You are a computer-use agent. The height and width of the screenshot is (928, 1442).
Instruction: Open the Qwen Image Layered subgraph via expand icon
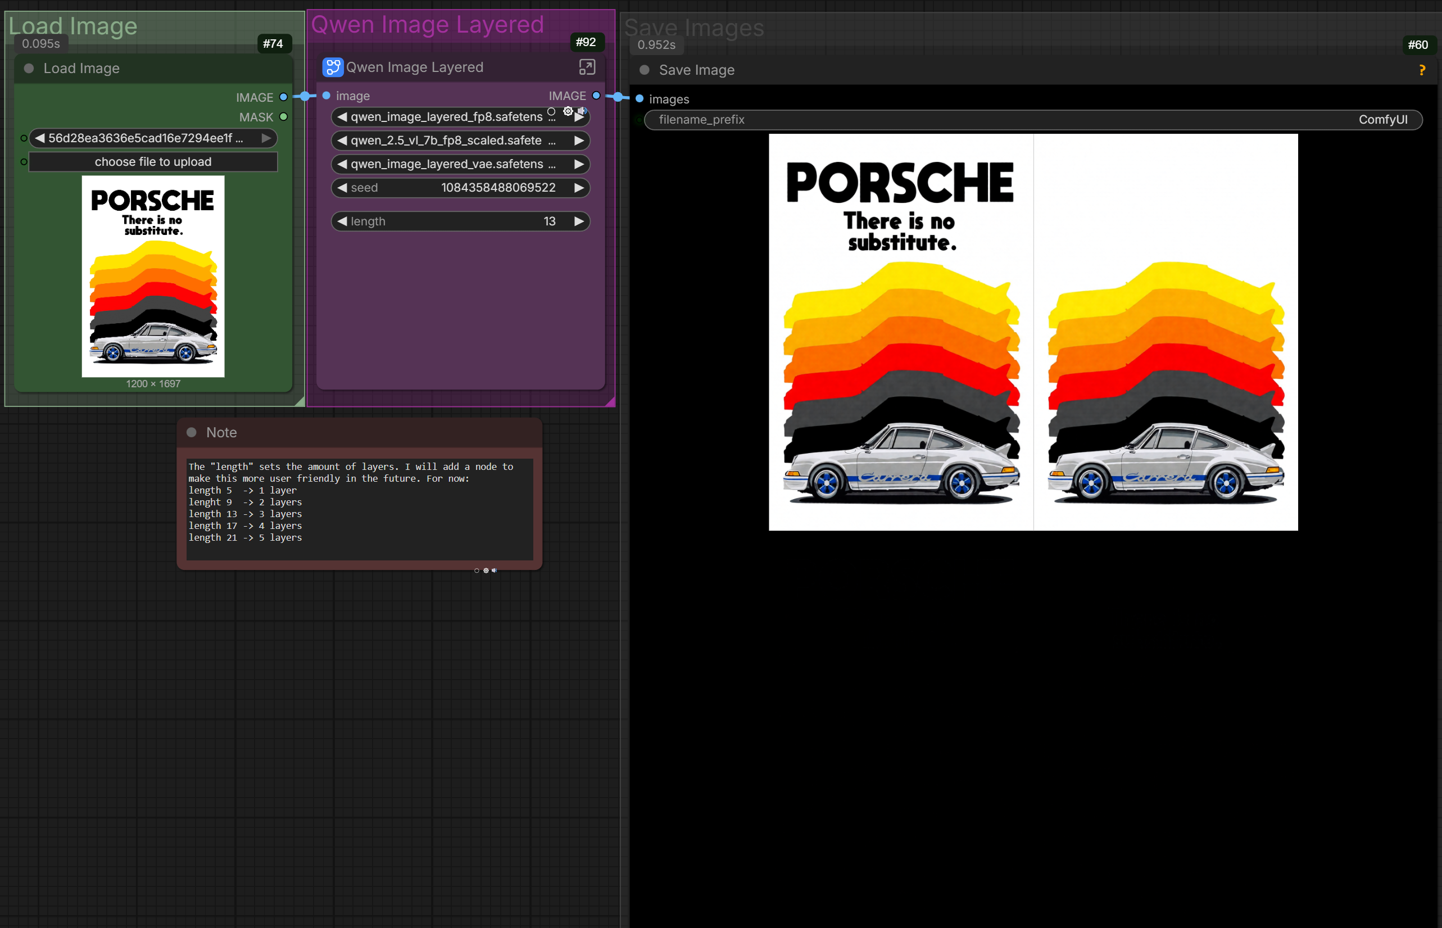click(x=587, y=67)
